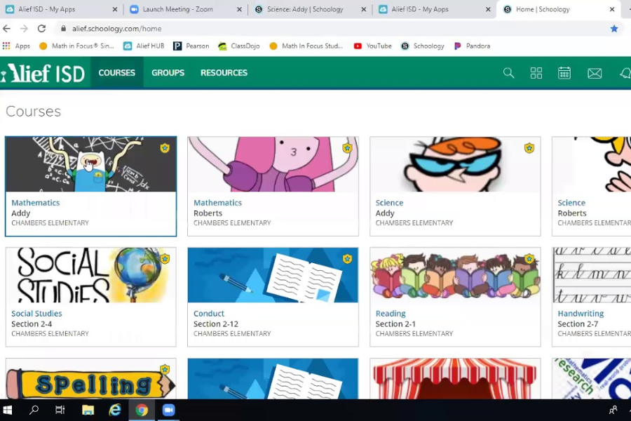Screen dimensions: 631x421
Task: Open the COURSES menu
Action: pos(116,72)
